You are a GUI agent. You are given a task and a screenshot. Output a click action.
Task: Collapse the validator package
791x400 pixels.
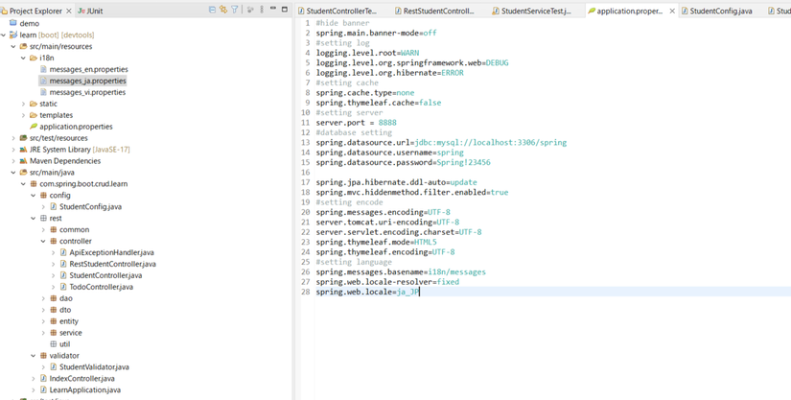34,356
